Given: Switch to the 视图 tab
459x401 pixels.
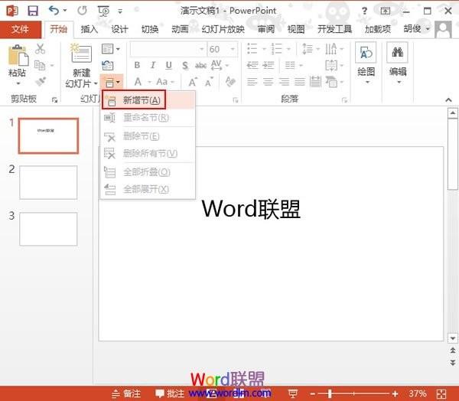Looking at the screenshot, I should tap(296, 29).
